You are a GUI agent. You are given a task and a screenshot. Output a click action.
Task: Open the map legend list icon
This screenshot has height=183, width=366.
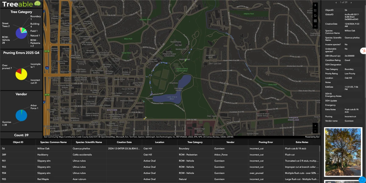click(x=315, y=10)
